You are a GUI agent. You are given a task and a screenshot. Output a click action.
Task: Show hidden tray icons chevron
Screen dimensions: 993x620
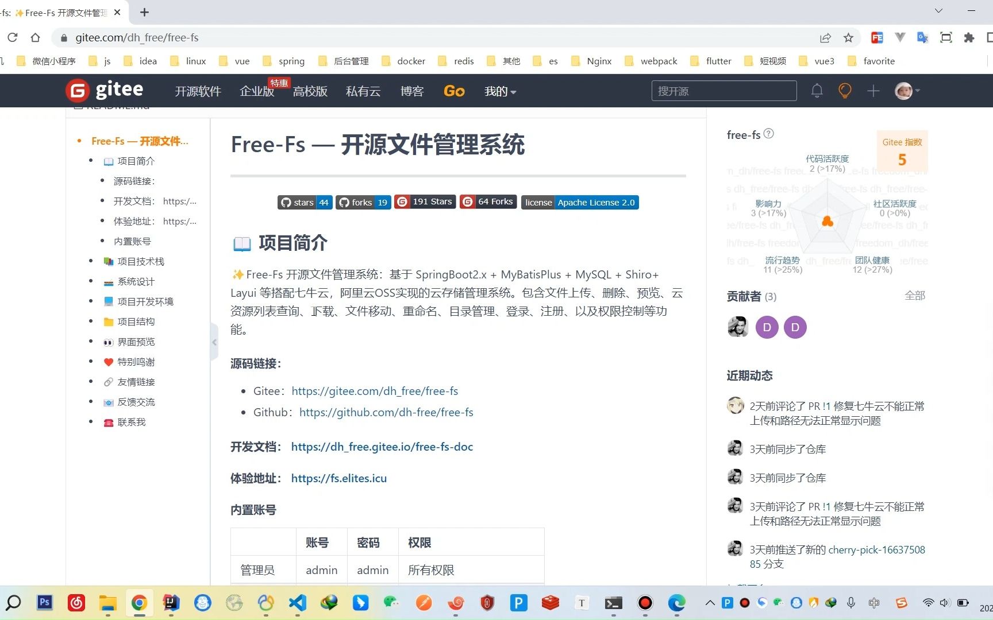point(710,603)
